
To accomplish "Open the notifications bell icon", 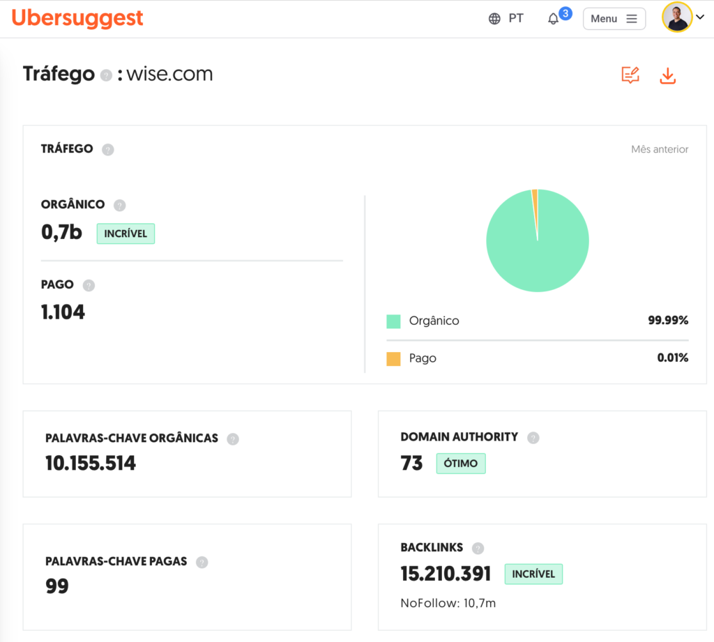I will [553, 19].
